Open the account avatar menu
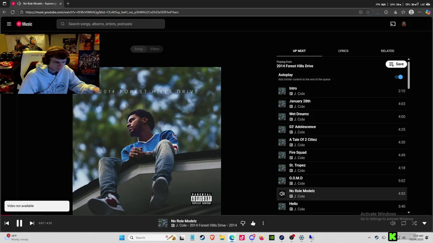The height and width of the screenshot is (243, 433). pyautogui.click(x=404, y=24)
